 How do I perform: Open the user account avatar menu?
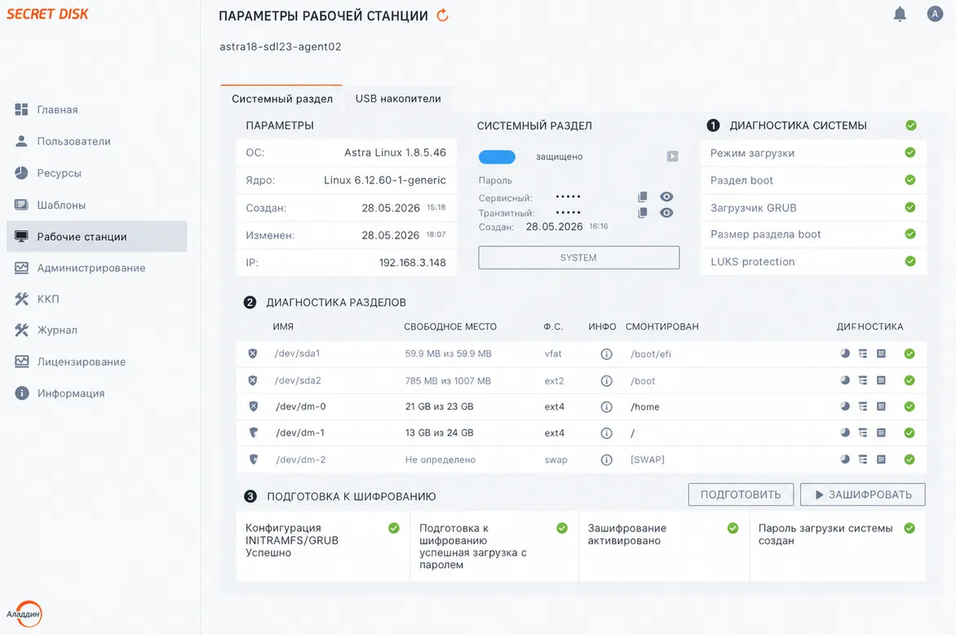click(x=935, y=13)
